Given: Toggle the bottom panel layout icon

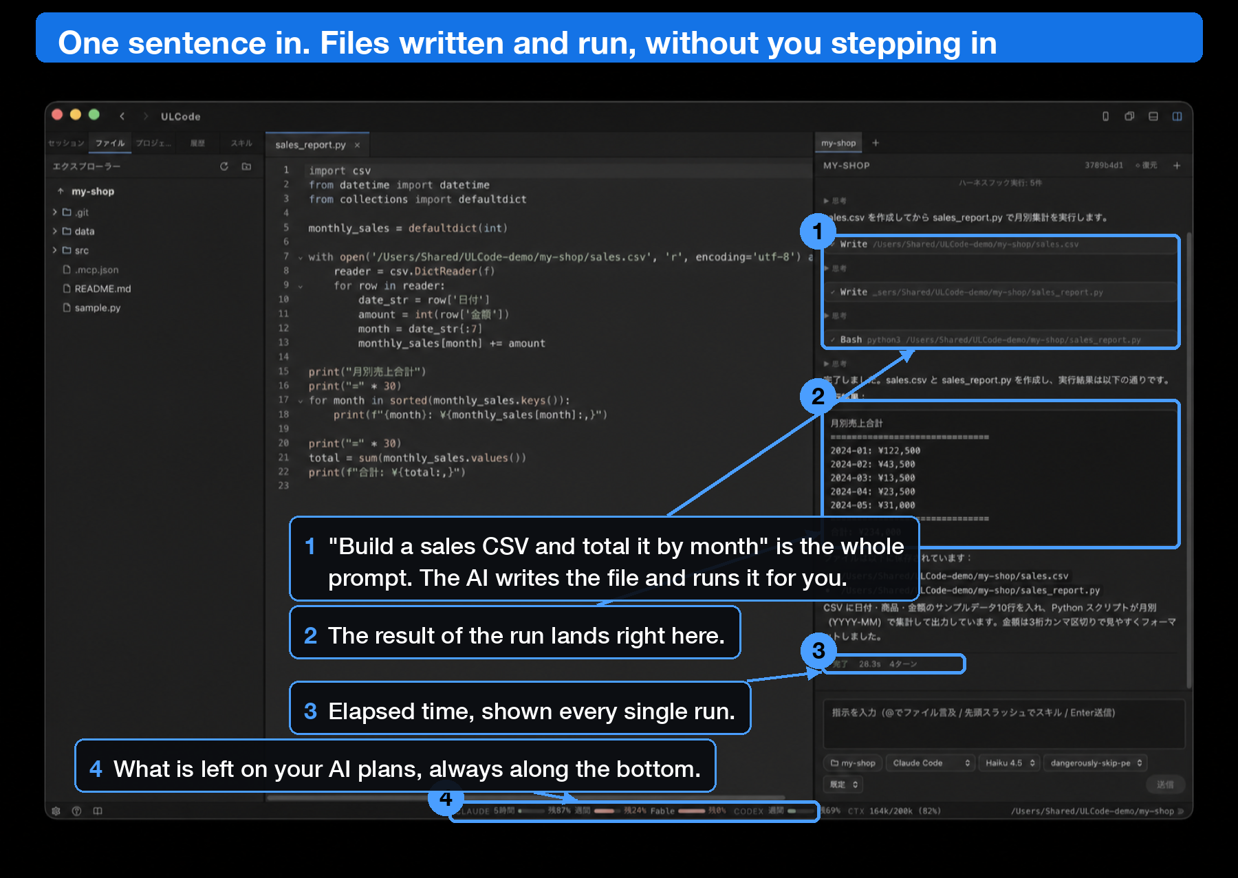Looking at the screenshot, I should point(1153,116).
